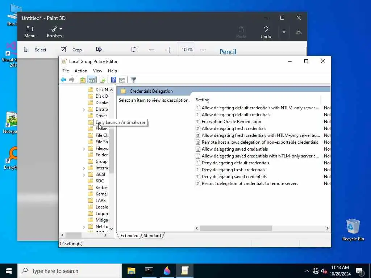This screenshot has width=371, height=278.
Task: Click Group Policy Editor taskbar icon
Action: pos(184,271)
